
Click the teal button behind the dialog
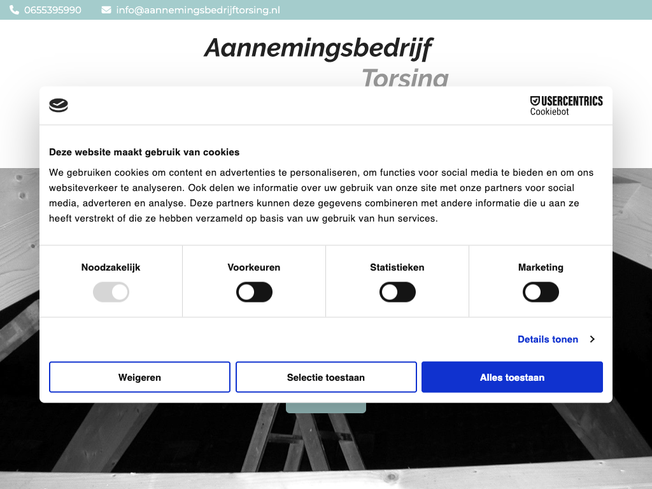pos(326,408)
